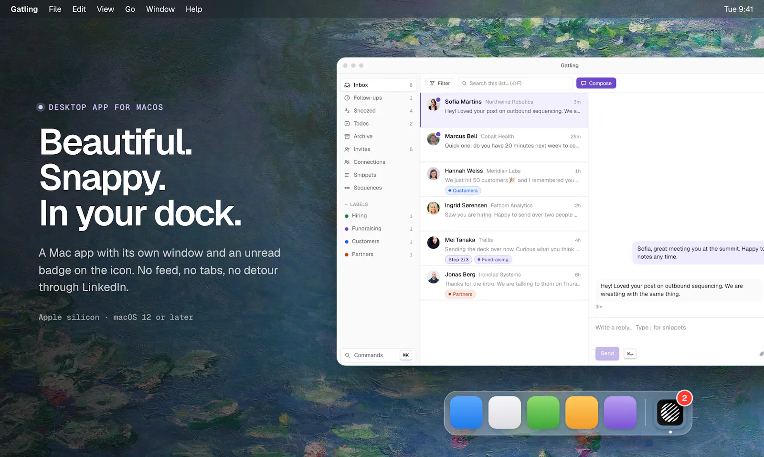Click the Inbox tray icon in sidebar
The height and width of the screenshot is (457, 764).
[x=347, y=85]
